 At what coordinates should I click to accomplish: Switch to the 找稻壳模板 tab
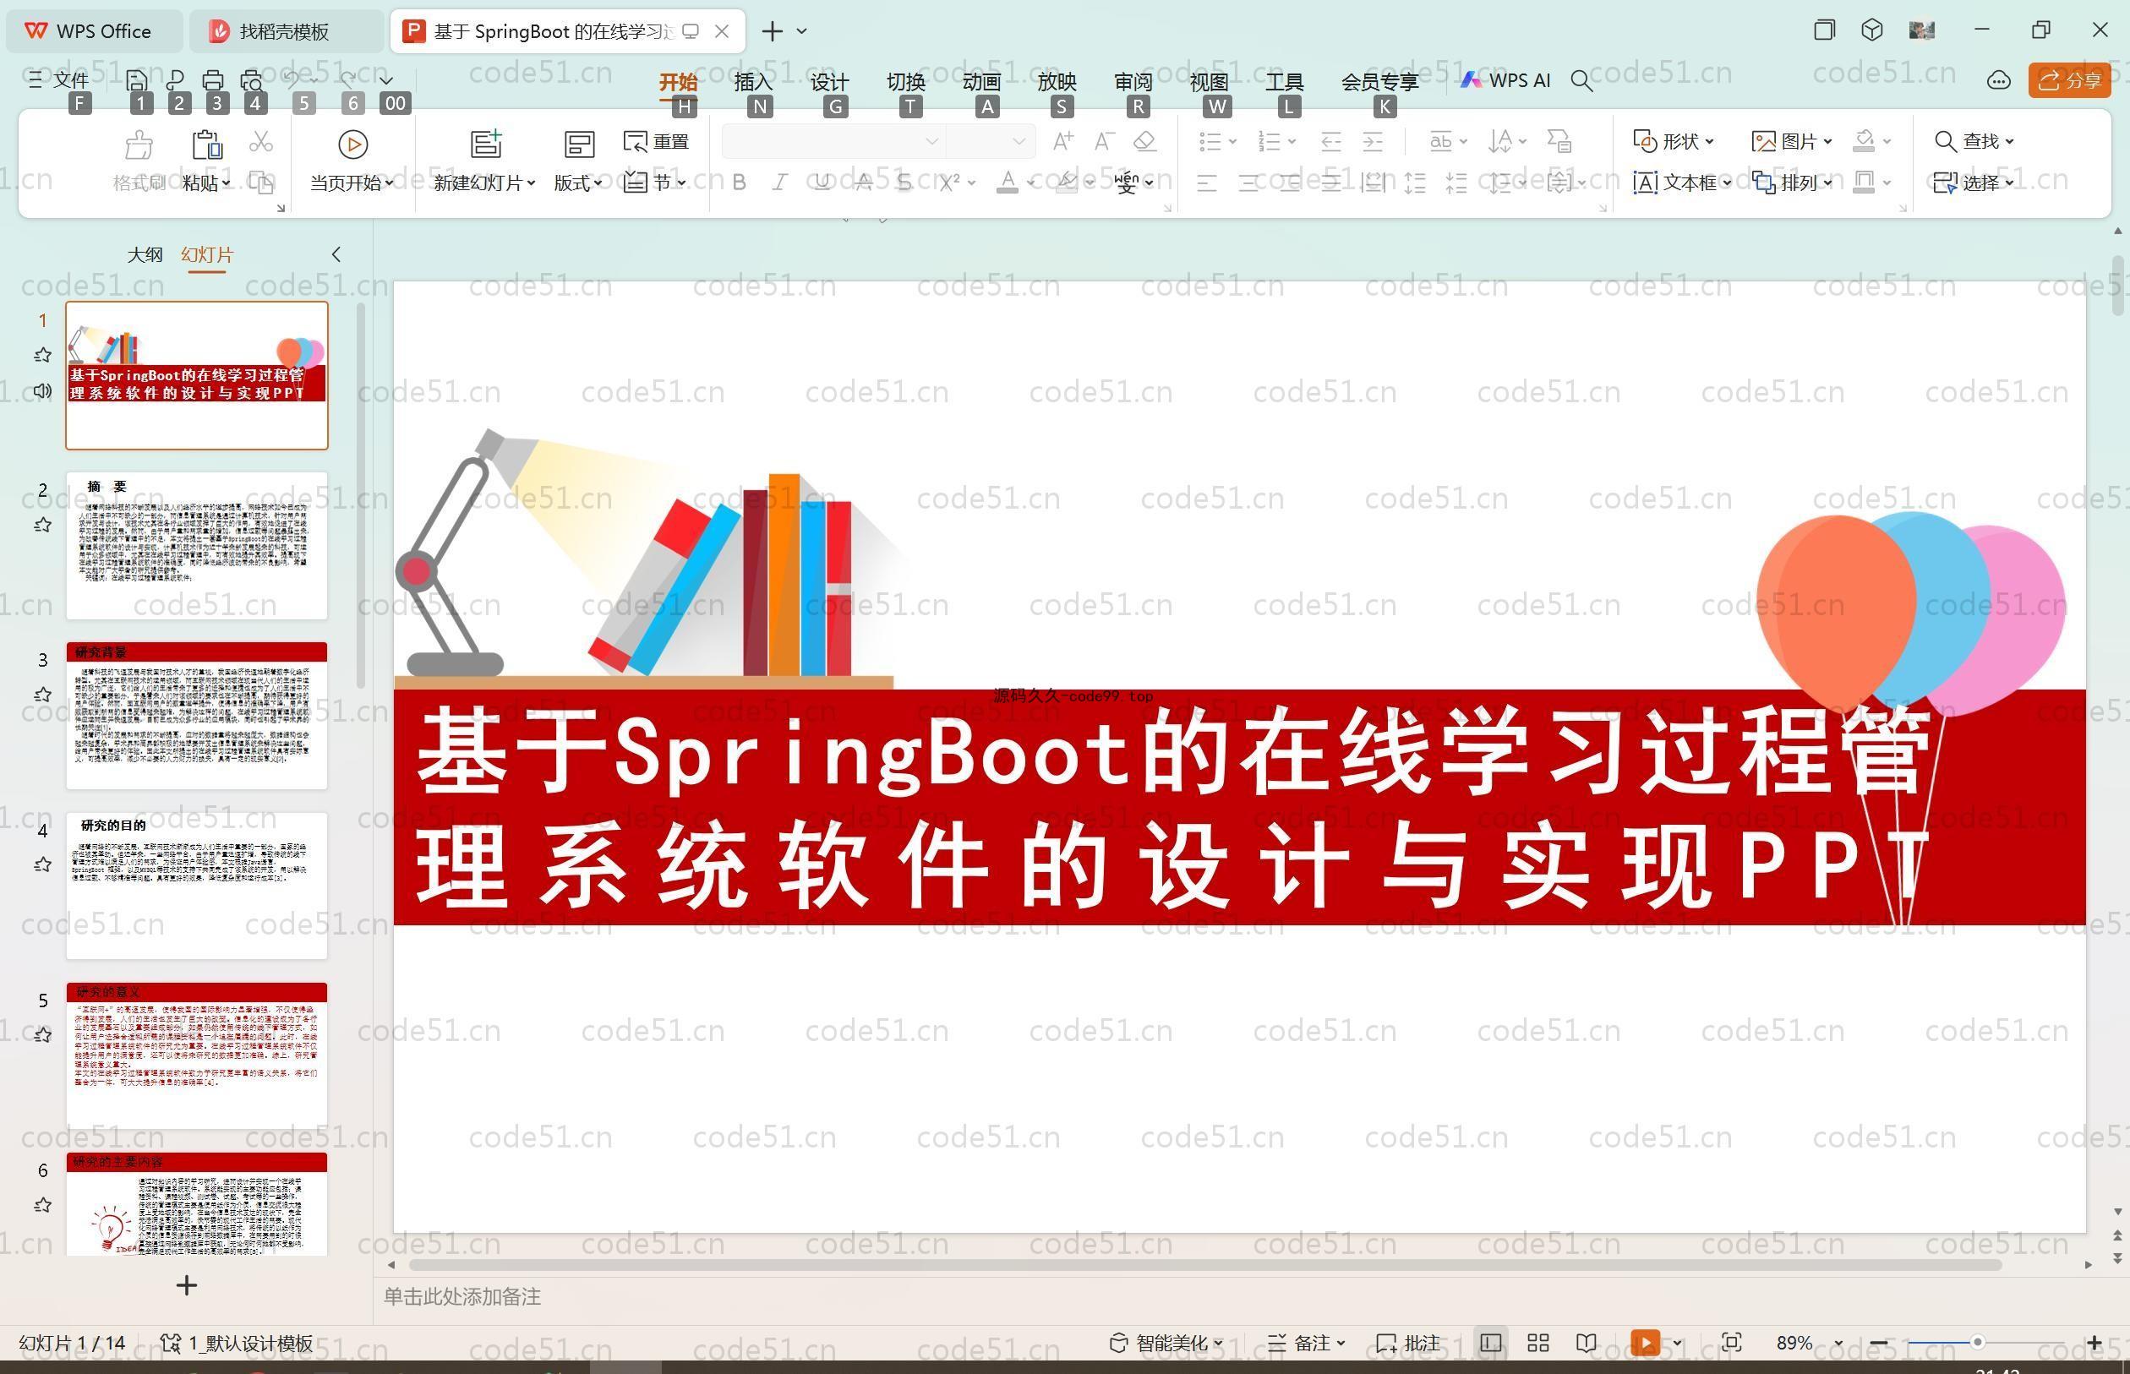click(286, 31)
